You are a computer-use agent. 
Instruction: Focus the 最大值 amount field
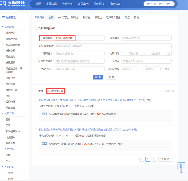pyautogui.click(x=152, y=69)
